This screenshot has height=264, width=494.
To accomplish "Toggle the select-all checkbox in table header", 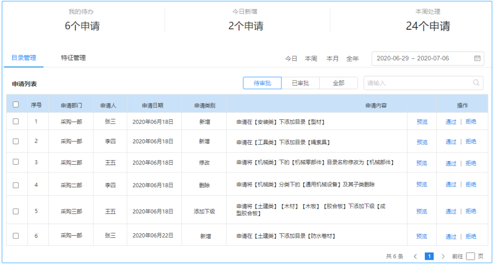I will point(16,105).
